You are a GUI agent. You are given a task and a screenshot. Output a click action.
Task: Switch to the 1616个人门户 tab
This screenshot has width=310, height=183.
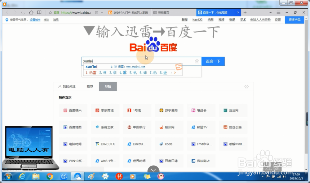129,12
